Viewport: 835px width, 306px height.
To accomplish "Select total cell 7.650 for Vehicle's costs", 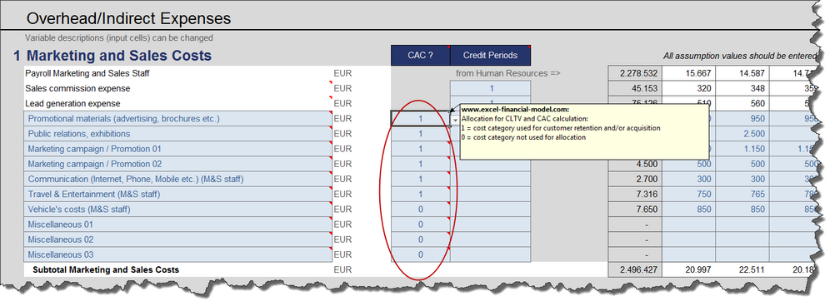I will [635, 210].
